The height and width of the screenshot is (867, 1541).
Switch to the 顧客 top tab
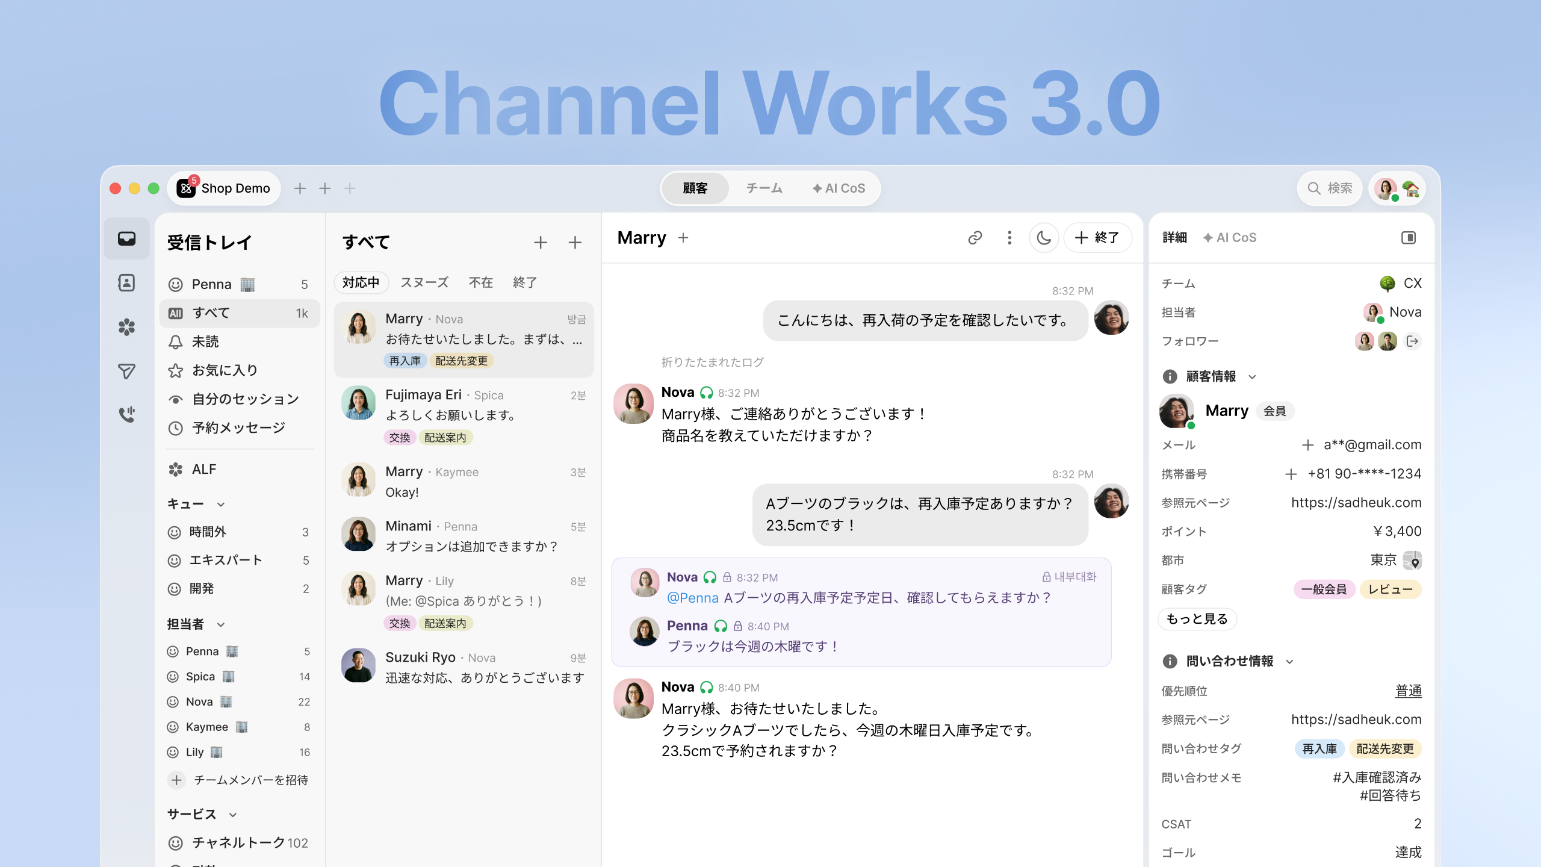pyautogui.click(x=695, y=188)
